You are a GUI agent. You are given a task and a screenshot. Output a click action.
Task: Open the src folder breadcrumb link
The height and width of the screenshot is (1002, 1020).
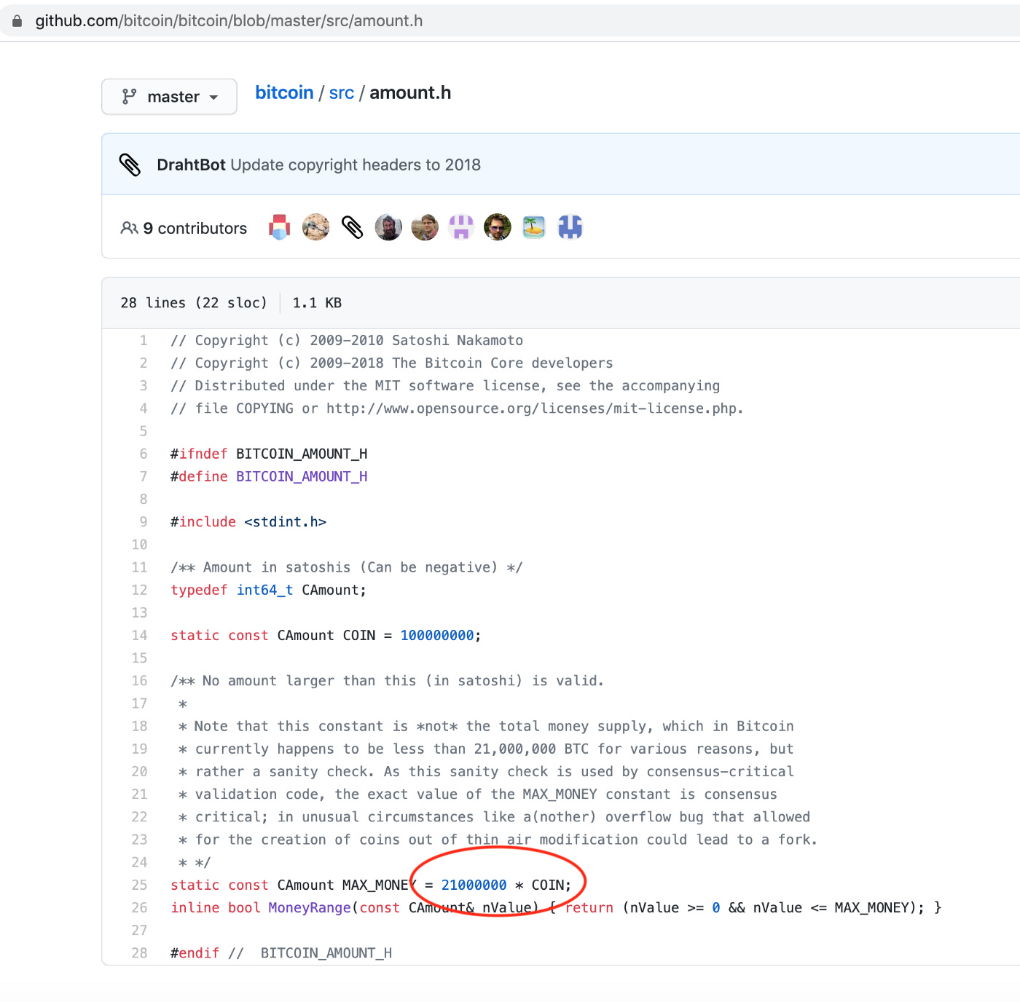[341, 93]
